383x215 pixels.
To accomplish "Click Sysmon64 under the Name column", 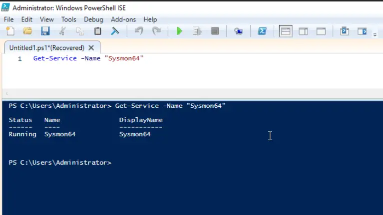I will [60, 134].
